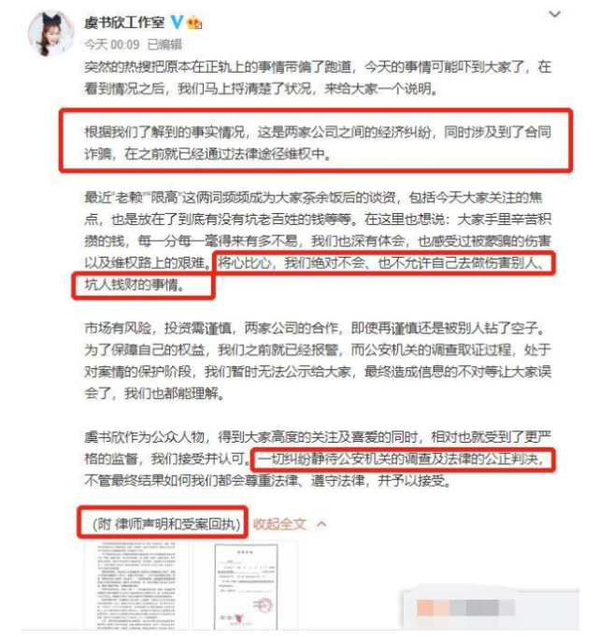Click the highlighted 经济纠纷 合同诈骗 paragraph
599x637 pixels.
(317, 143)
